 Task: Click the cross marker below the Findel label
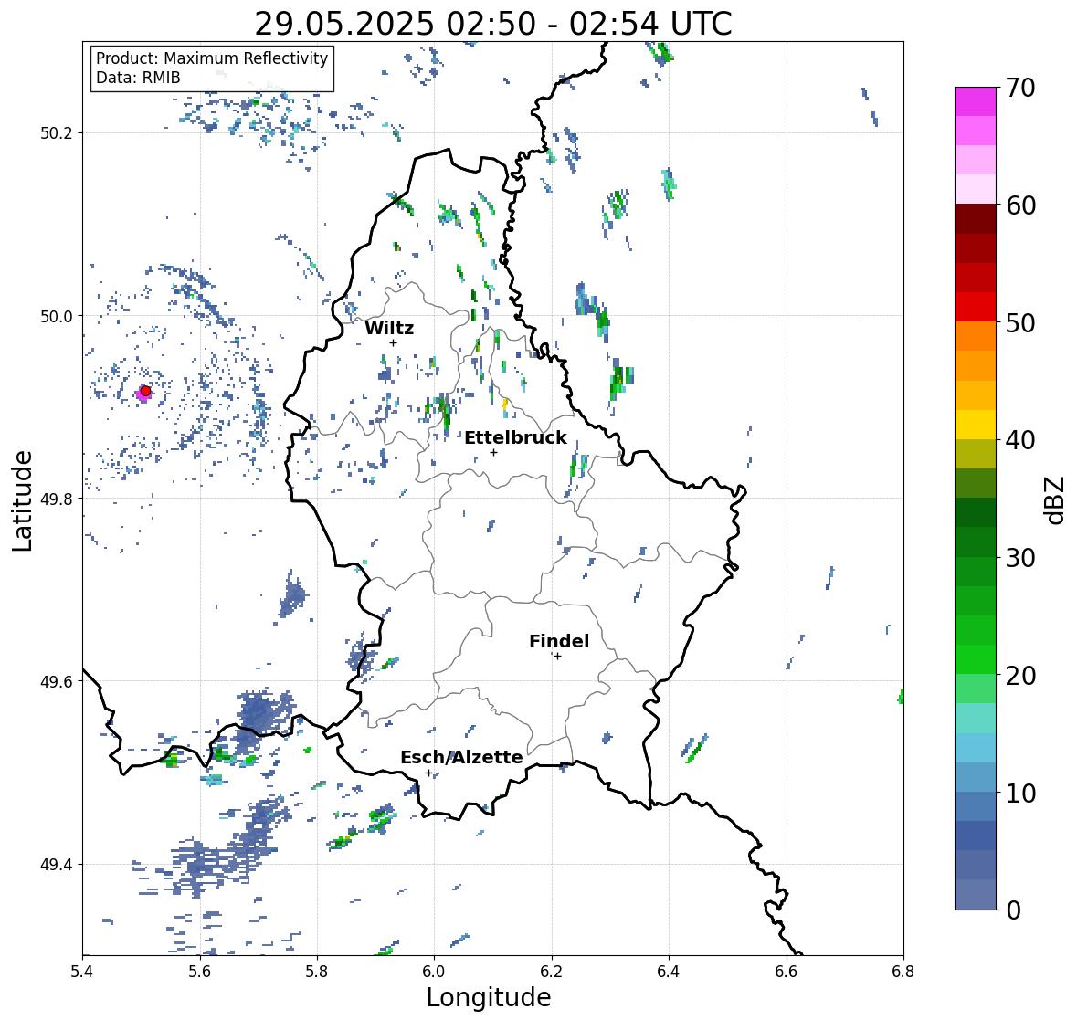(558, 657)
